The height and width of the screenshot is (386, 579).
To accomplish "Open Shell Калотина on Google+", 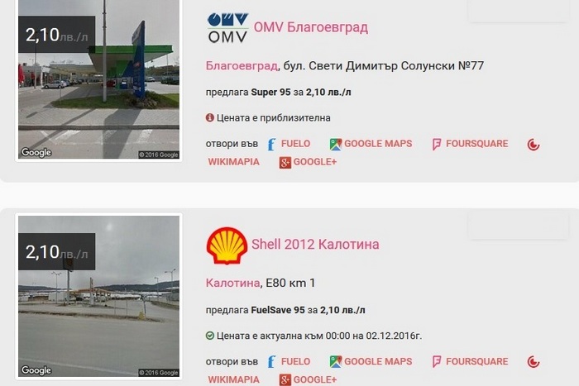I will [308, 379].
